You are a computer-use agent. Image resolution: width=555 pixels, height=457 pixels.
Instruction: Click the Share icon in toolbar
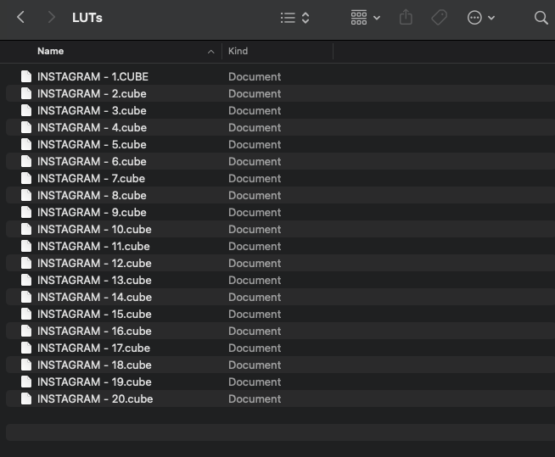click(406, 17)
